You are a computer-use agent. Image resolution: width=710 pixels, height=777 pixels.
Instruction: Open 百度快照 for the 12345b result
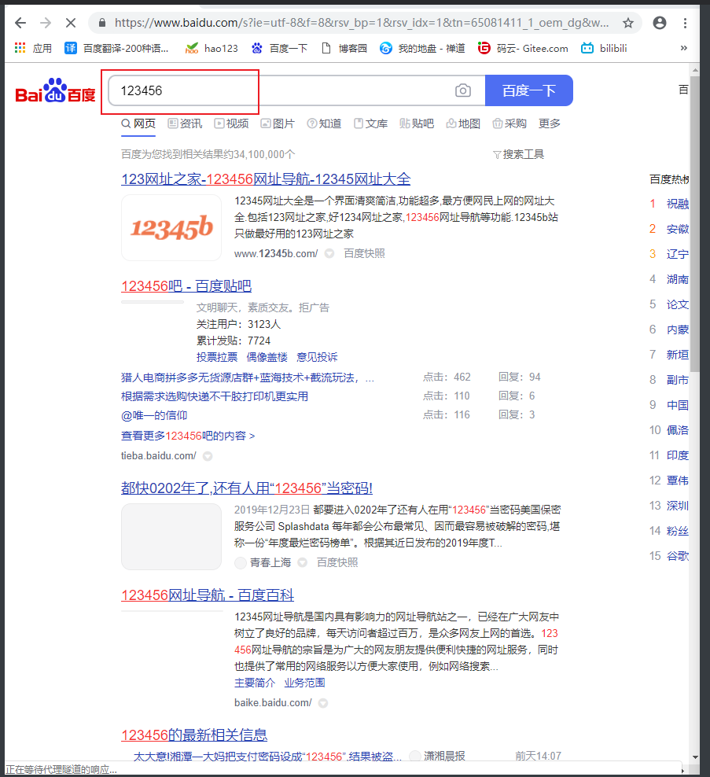pyautogui.click(x=364, y=254)
